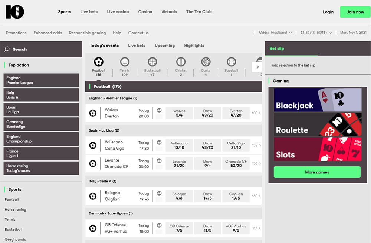Open stats icon for Vallecano vs Celta Vigo
The image size is (371, 243).
[159, 142]
